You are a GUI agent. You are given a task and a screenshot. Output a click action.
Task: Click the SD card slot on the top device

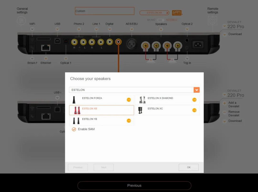coord(44,39)
